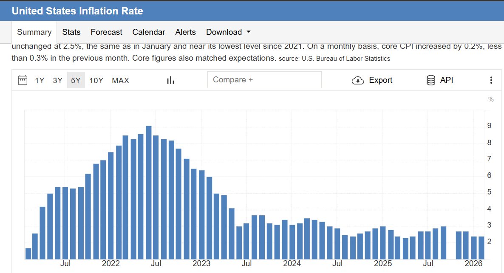Image resolution: width=504 pixels, height=273 pixels.
Task: Click the U.S. Bureau of Labor Statistics source
Action: tap(346, 59)
